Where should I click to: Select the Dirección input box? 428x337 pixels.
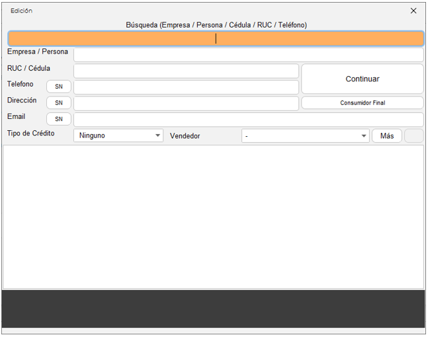tap(186, 103)
